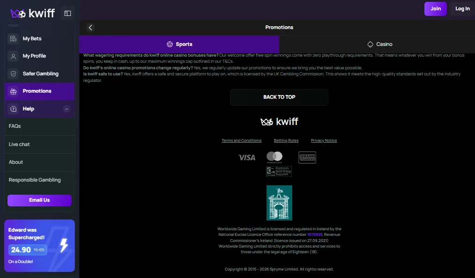Switch to the Casino tab
Viewport: 475px width, 278px height.
pyautogui.click(x=377, y=44)
